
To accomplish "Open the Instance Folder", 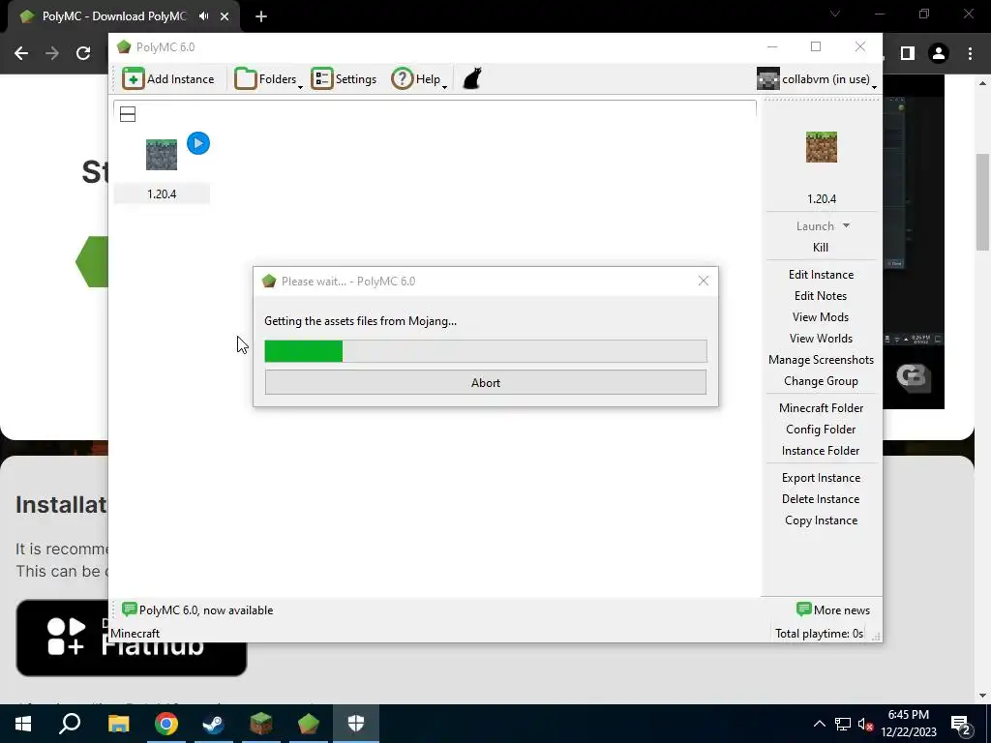I will (x=821, y=451).
